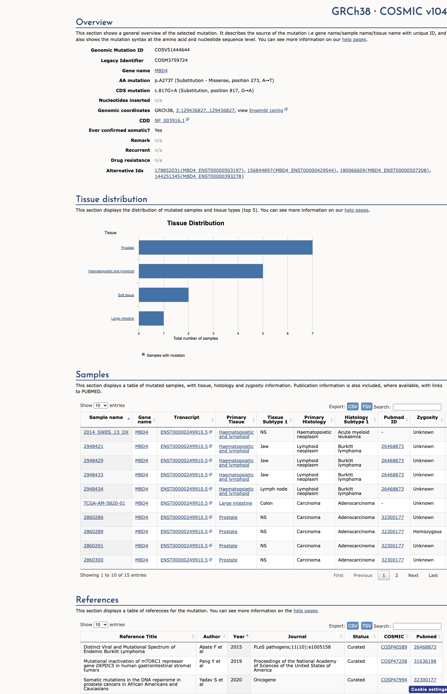Image resolution: width=447 pixels, height=694 pixels.
Task: Go to page 2 of Samples table
Action: click(397, 575)
